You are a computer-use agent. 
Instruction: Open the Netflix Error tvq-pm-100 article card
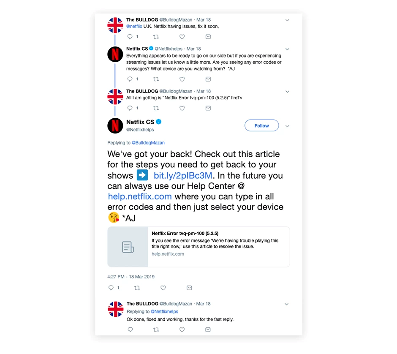[198, 247]
